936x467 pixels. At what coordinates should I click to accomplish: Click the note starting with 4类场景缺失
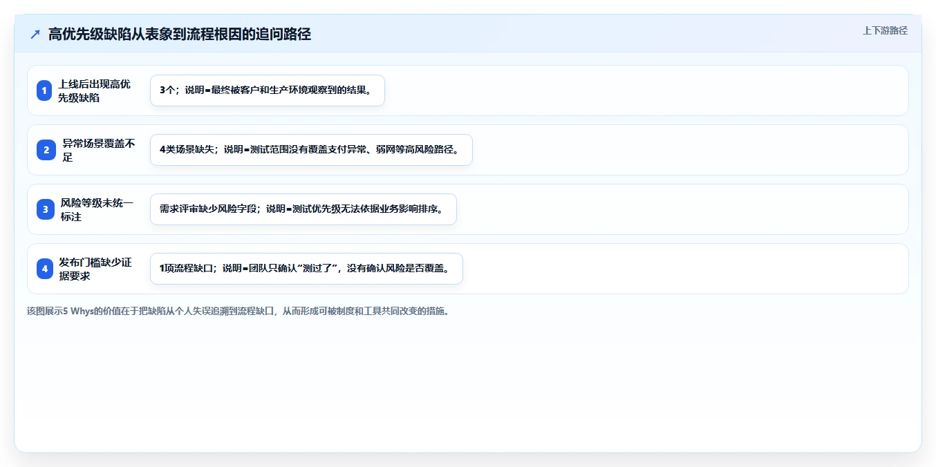click(311, 150)
